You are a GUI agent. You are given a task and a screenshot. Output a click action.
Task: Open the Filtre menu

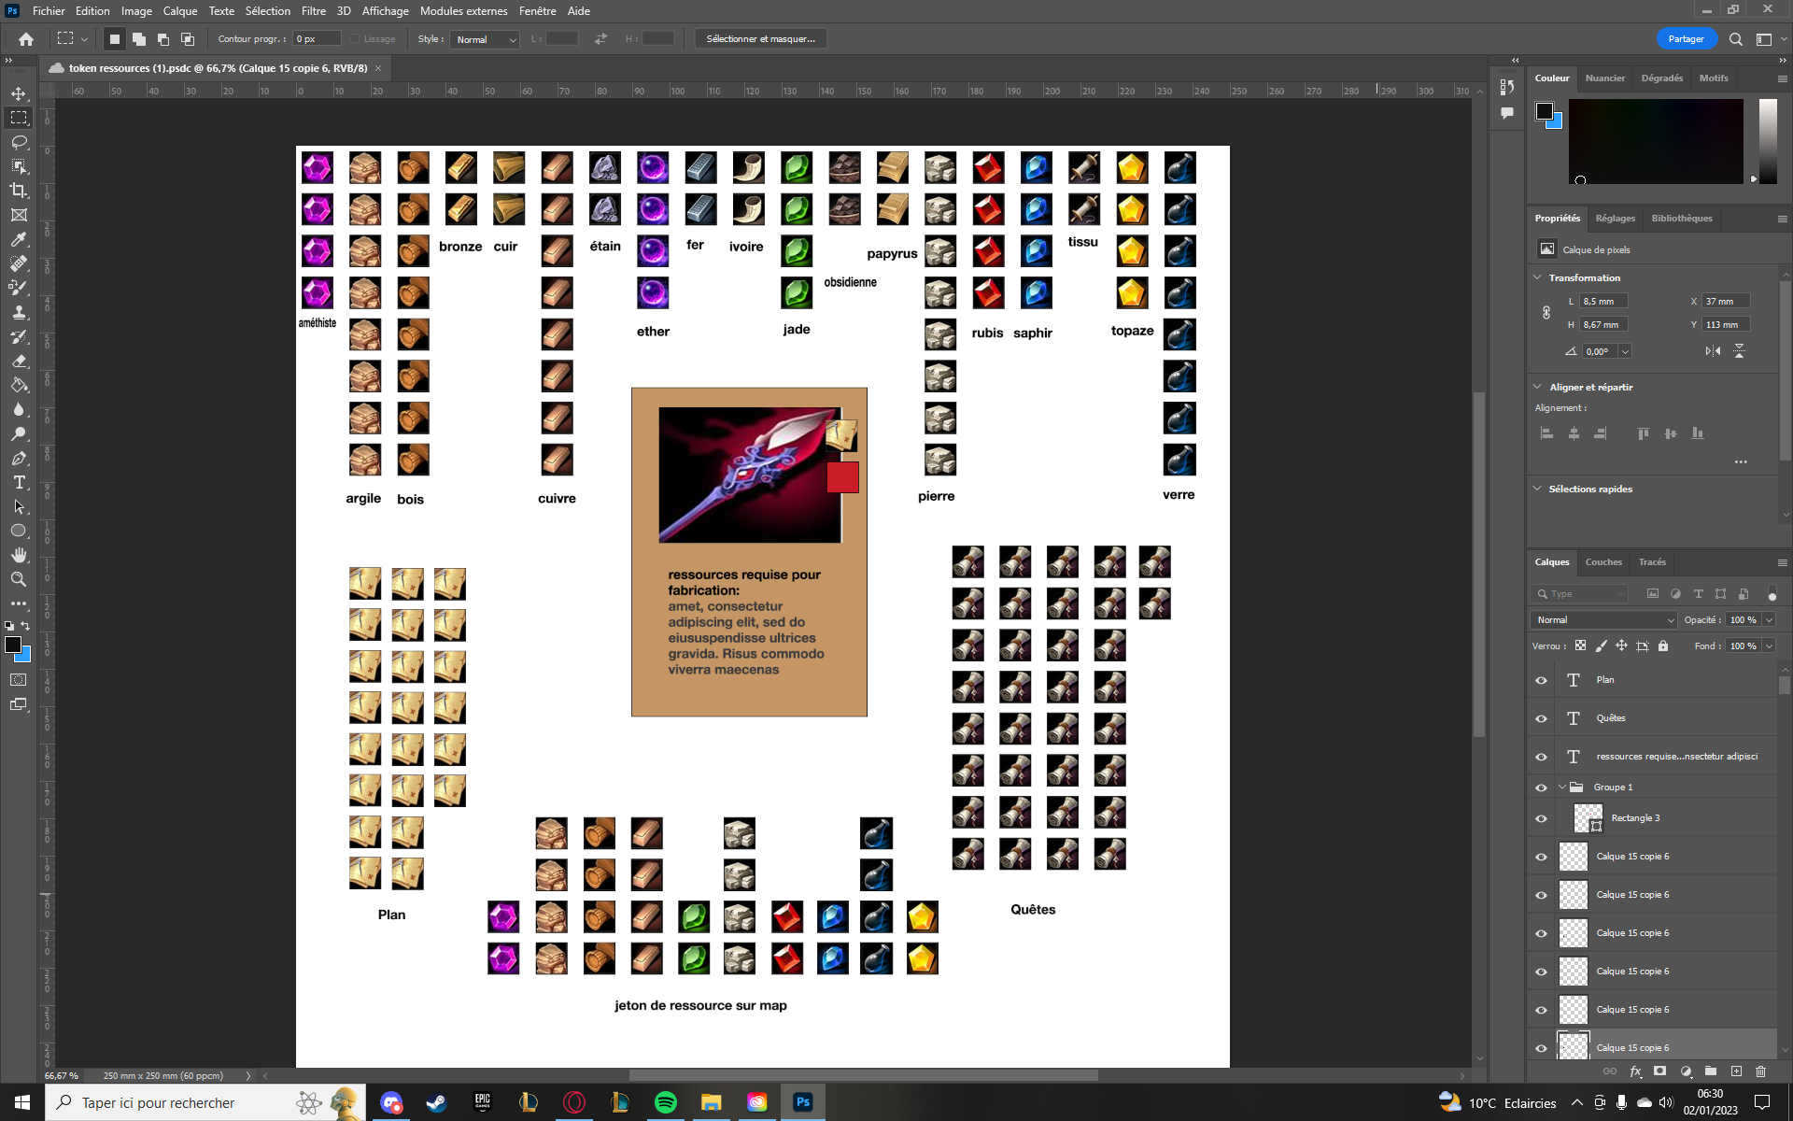(313, 11)
